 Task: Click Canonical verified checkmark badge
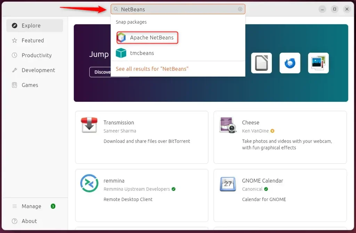[266, 189]
